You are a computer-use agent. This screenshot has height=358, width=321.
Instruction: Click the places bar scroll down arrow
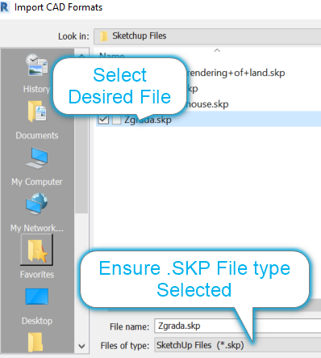(x=81, y=346)
